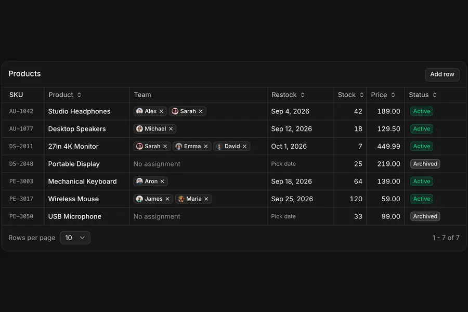
Task: Remove David from 27in 4K Monitor team
Action: tap(244, 146)
